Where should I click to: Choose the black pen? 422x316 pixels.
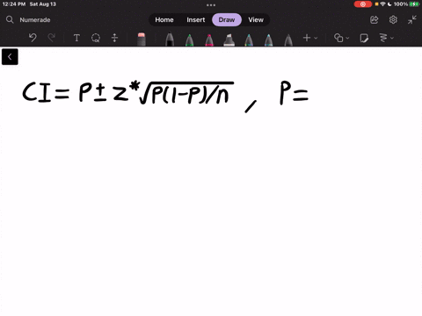click(x=170, y=39)
